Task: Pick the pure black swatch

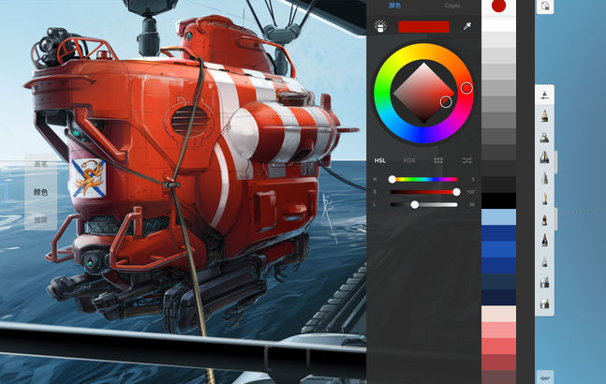Action: (x=498, y=200)
